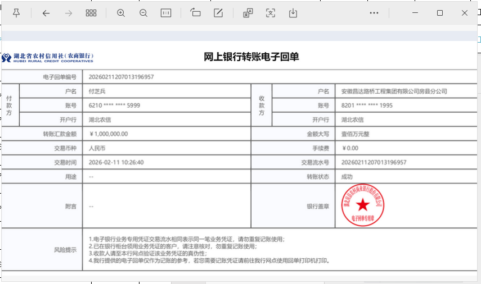Image resolution: width=481 pixels, height=284 pixels.
Task: Minimize the viewer window
Action: [x=415, y=13]
